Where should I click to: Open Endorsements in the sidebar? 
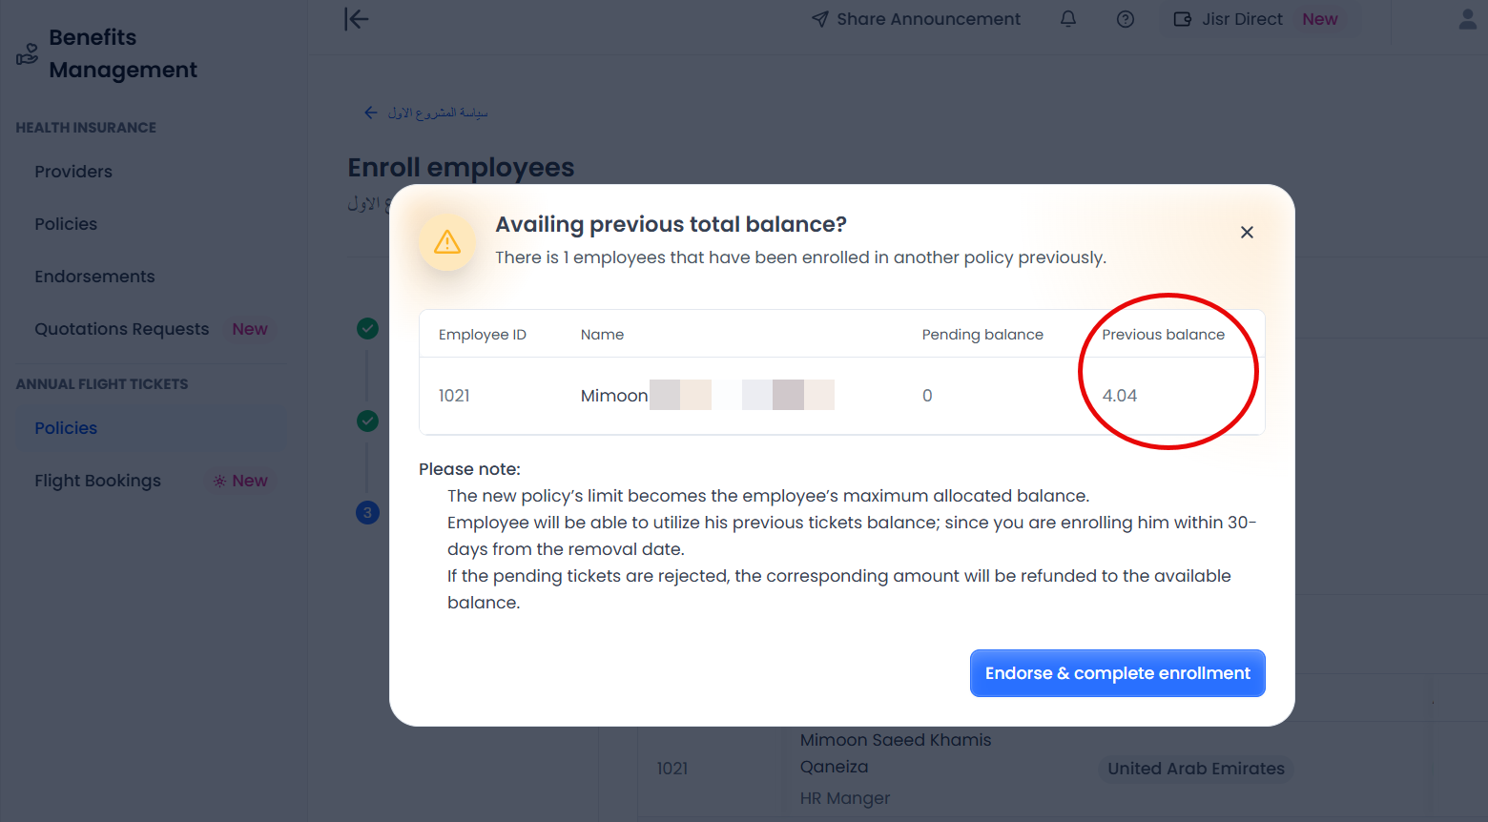tap(94, 277)
